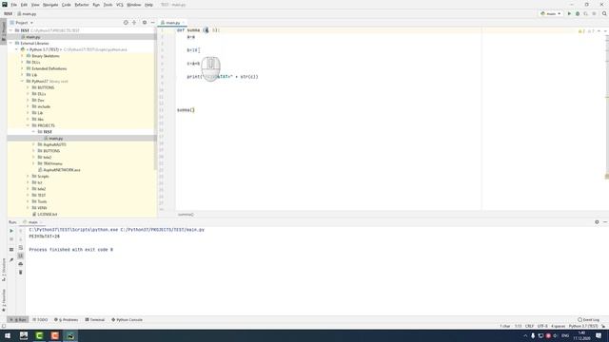Open the Navigate menu
This screenshot has width=609, height=342.
[x=50, y=5]
